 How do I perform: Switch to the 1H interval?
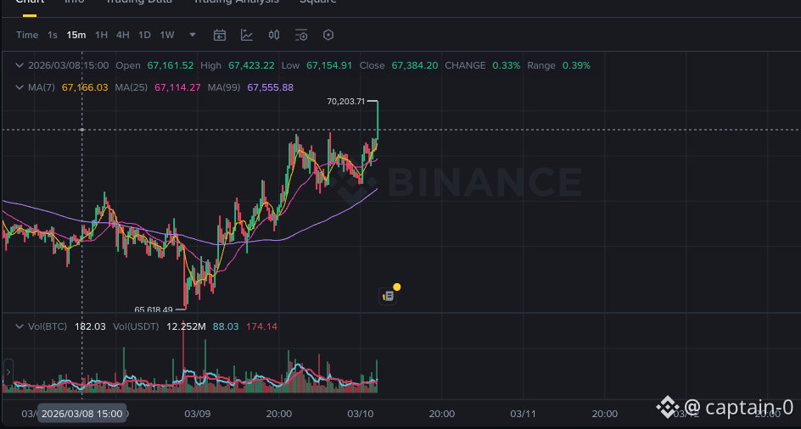(102, 35)
